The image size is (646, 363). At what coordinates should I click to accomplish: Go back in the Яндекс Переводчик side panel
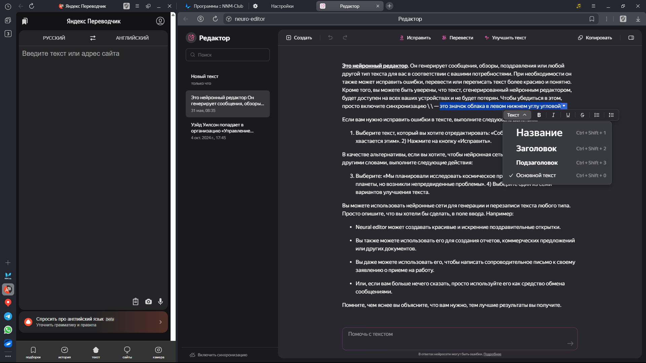pos(21,6)
